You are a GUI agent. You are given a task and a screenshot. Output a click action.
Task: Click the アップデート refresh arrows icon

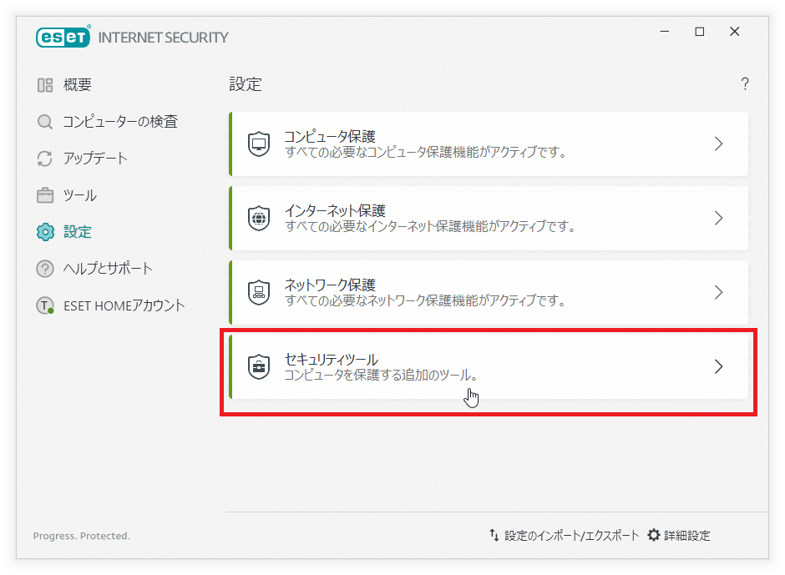[45, 159]
